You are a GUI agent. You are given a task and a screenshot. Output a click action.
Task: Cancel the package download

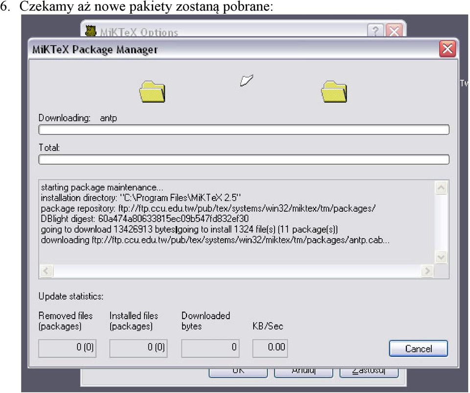tap(418, 348)
